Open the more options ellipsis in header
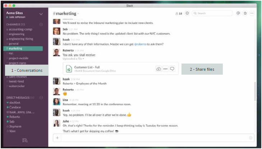Screen dimensions: 262x149 click(252, 13)
